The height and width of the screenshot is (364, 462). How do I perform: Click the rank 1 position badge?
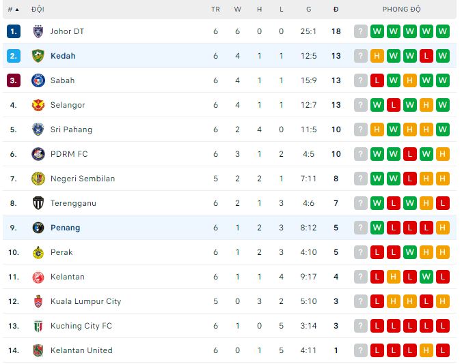14,31
